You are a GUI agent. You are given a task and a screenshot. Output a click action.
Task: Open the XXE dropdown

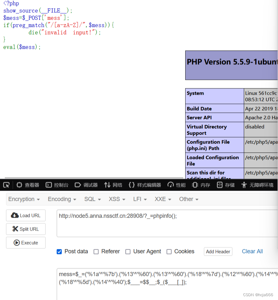tap(161, 199)
